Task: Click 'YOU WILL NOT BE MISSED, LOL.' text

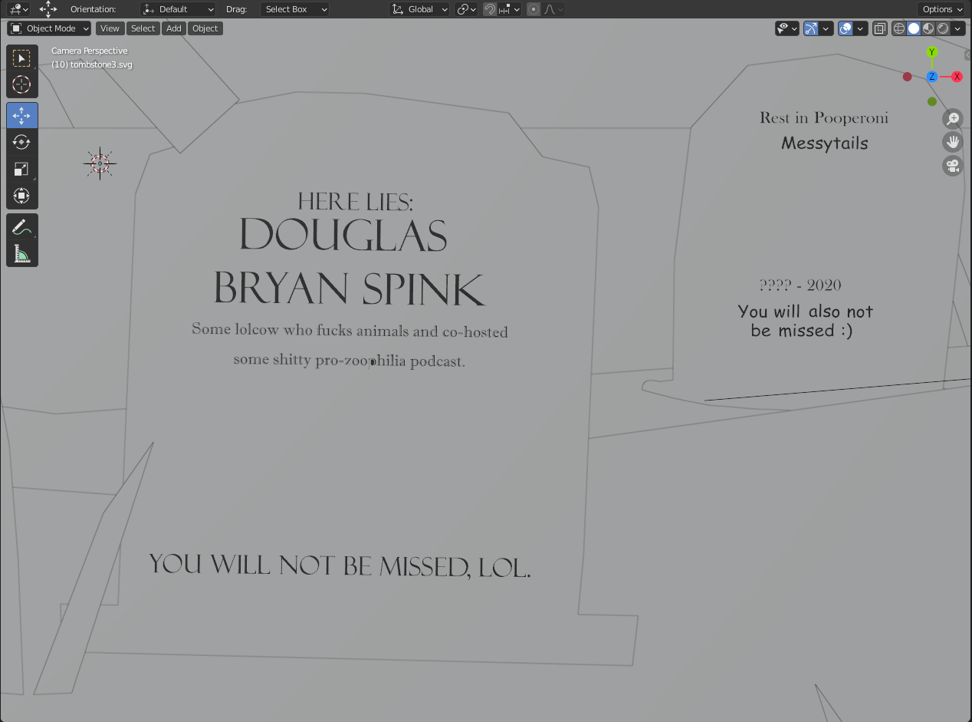Action: tap(340, 565)
